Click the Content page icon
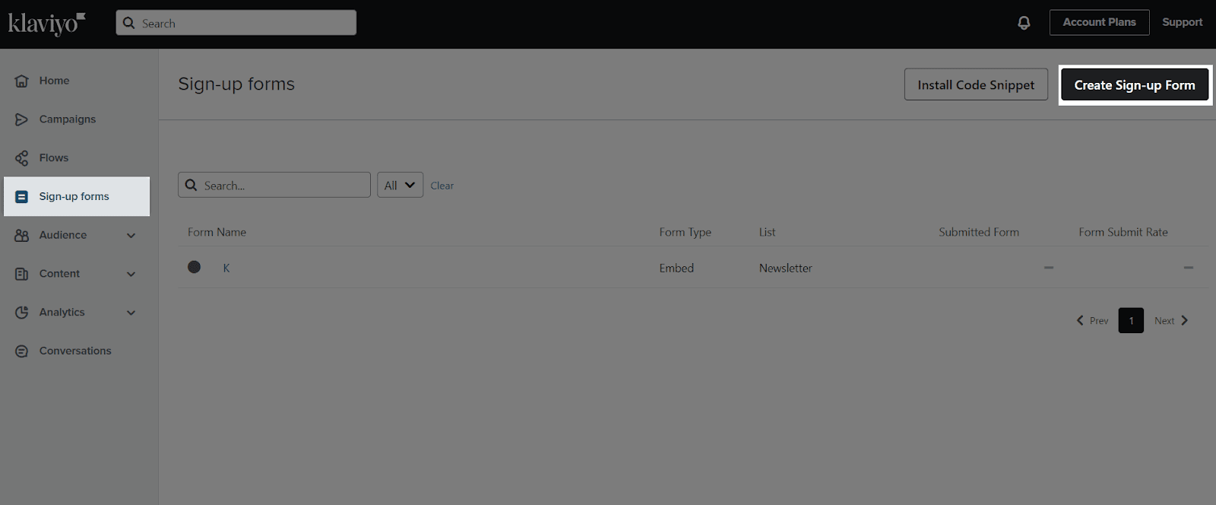The image size is (1216, 505). click(x=22, y=274)
